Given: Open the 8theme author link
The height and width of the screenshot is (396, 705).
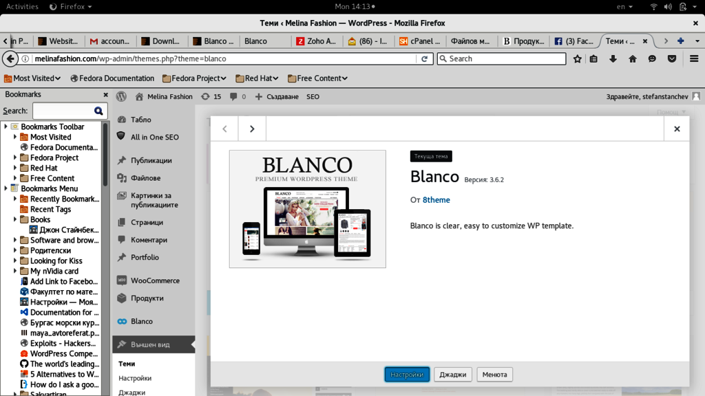Looking at the screenshot, I should (436, 200).
